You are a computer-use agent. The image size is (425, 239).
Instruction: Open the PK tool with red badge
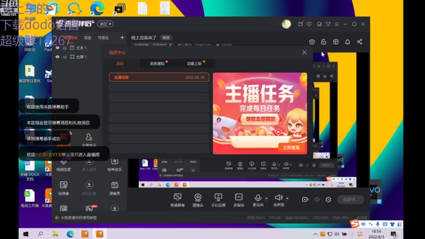(x=89, y=208)
